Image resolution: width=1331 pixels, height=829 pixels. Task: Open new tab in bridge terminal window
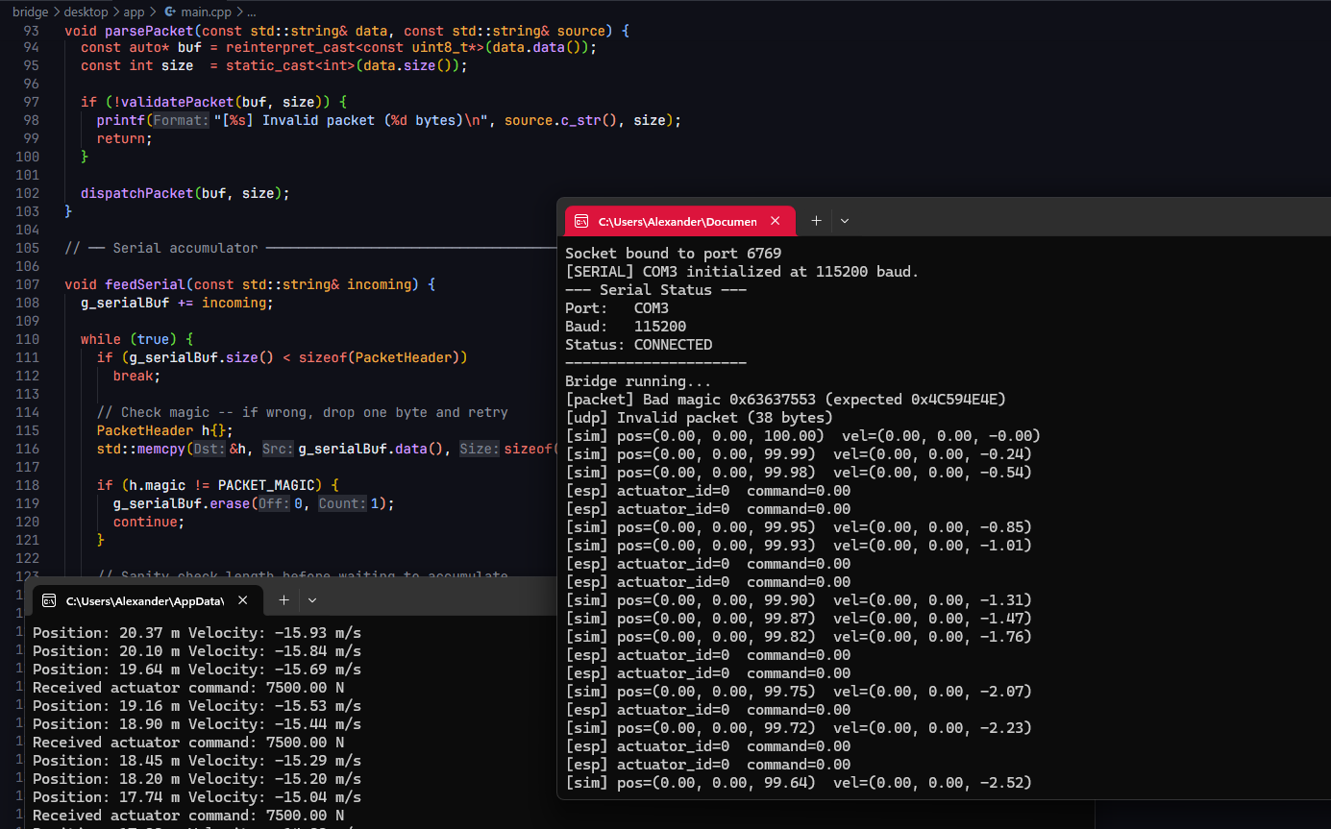(816, 221)
